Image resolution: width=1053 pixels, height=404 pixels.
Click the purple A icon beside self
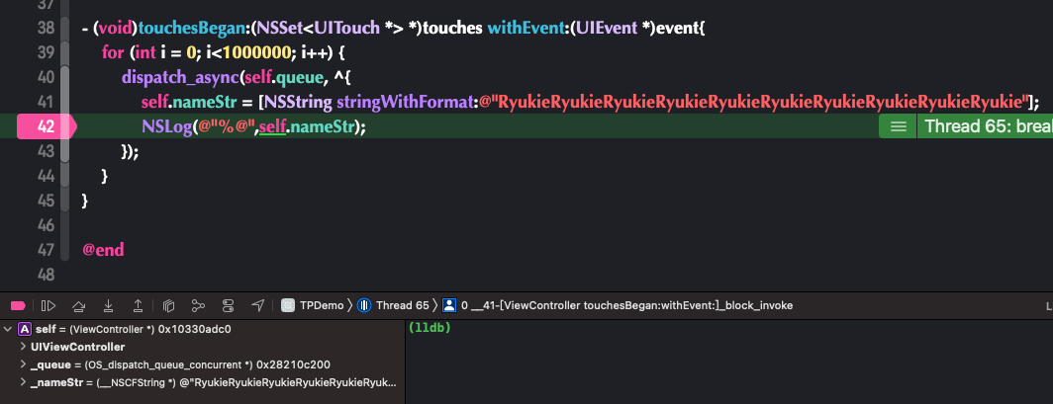coord(25,329)
